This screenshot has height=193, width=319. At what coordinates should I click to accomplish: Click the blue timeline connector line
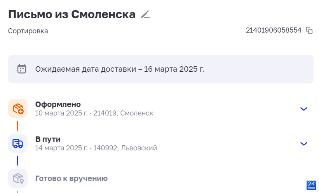(x=18, y=161)
